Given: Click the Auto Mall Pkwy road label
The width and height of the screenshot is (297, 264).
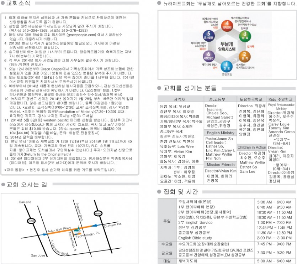Looking at the screenshot, I should pyautogui.click(x=59, y=229).
